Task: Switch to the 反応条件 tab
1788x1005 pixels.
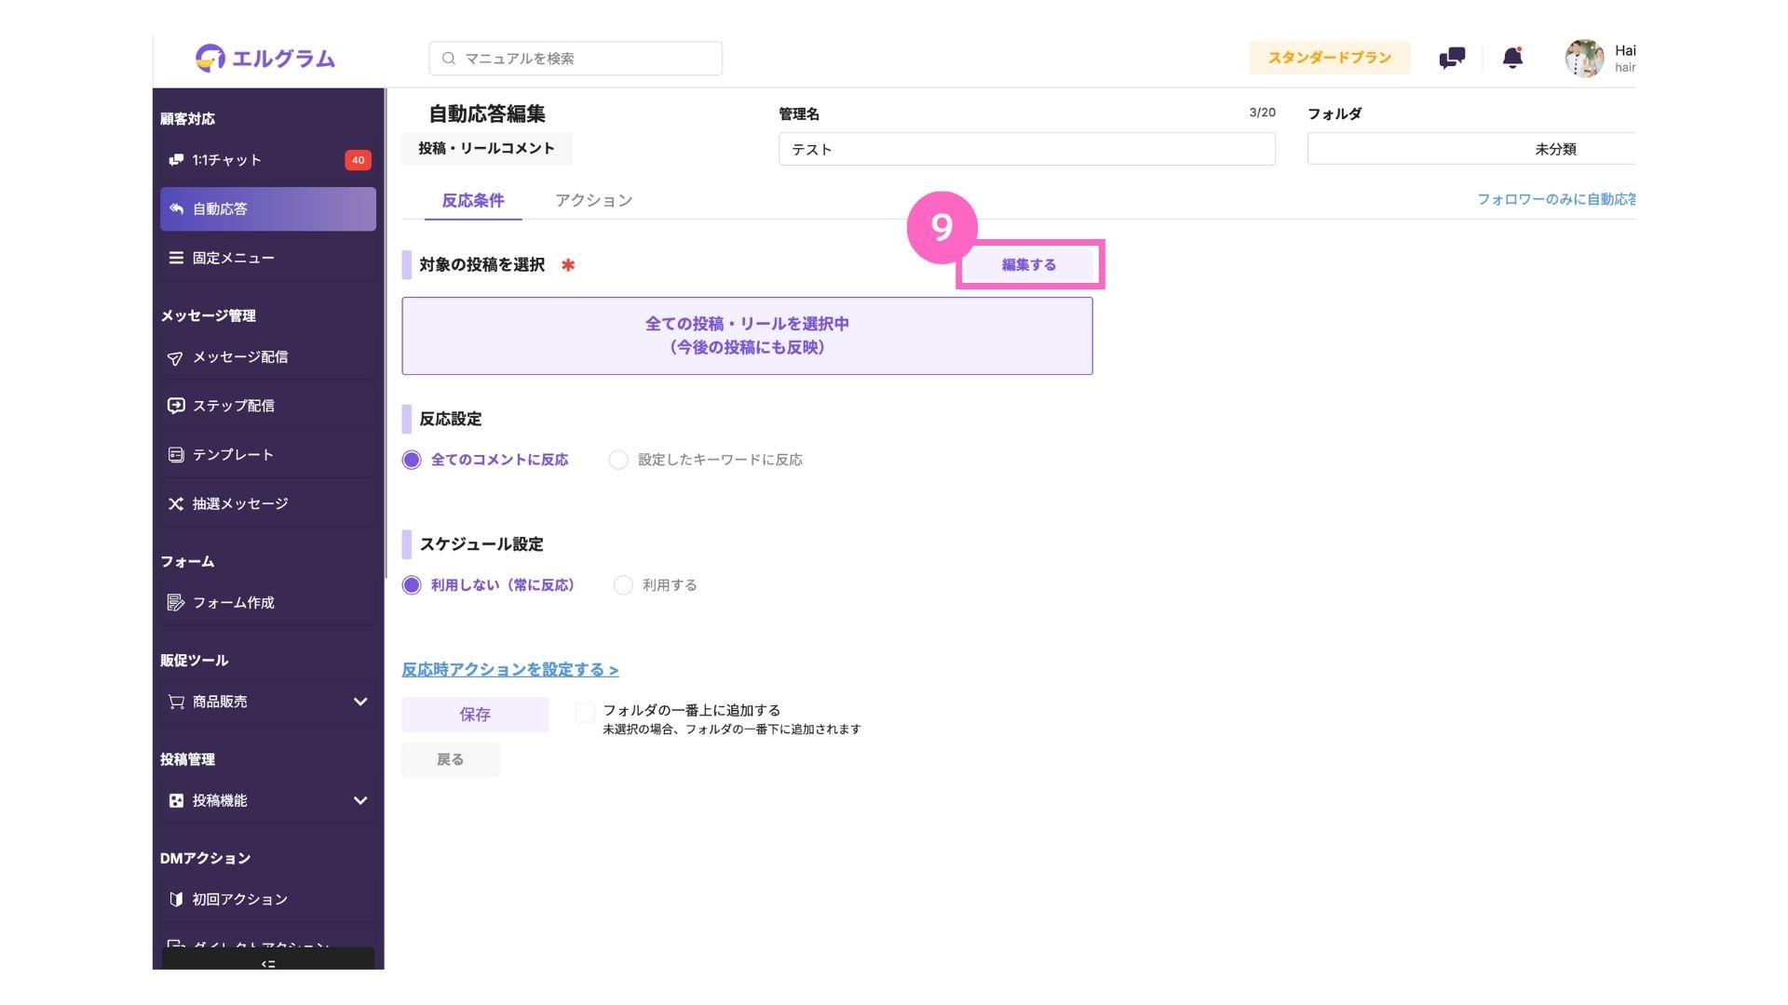Action: point(473,201)
